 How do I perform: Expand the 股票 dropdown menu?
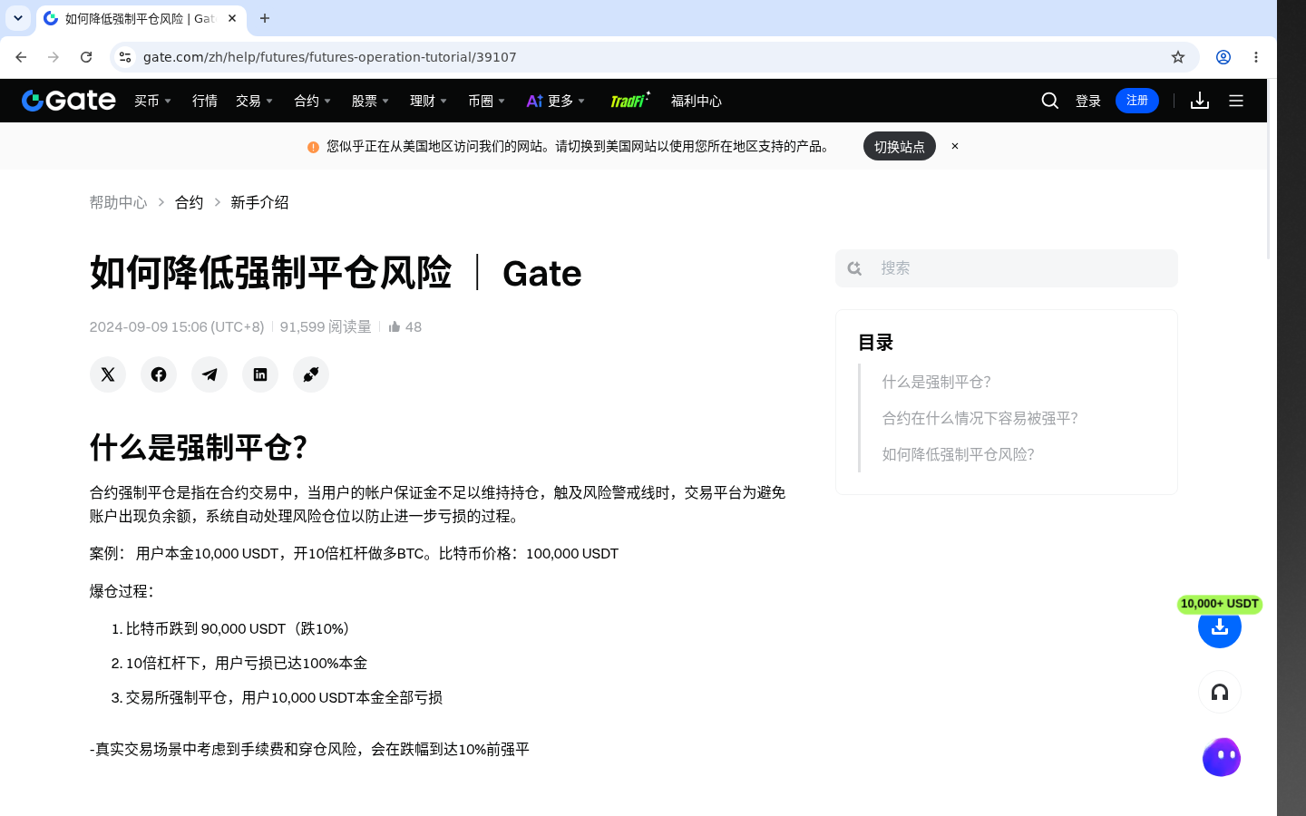click(x=371, y=101)
